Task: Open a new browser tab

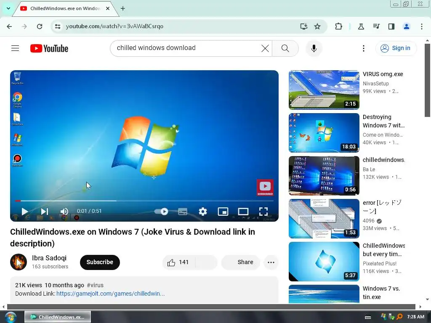Action: coord(123,8)
